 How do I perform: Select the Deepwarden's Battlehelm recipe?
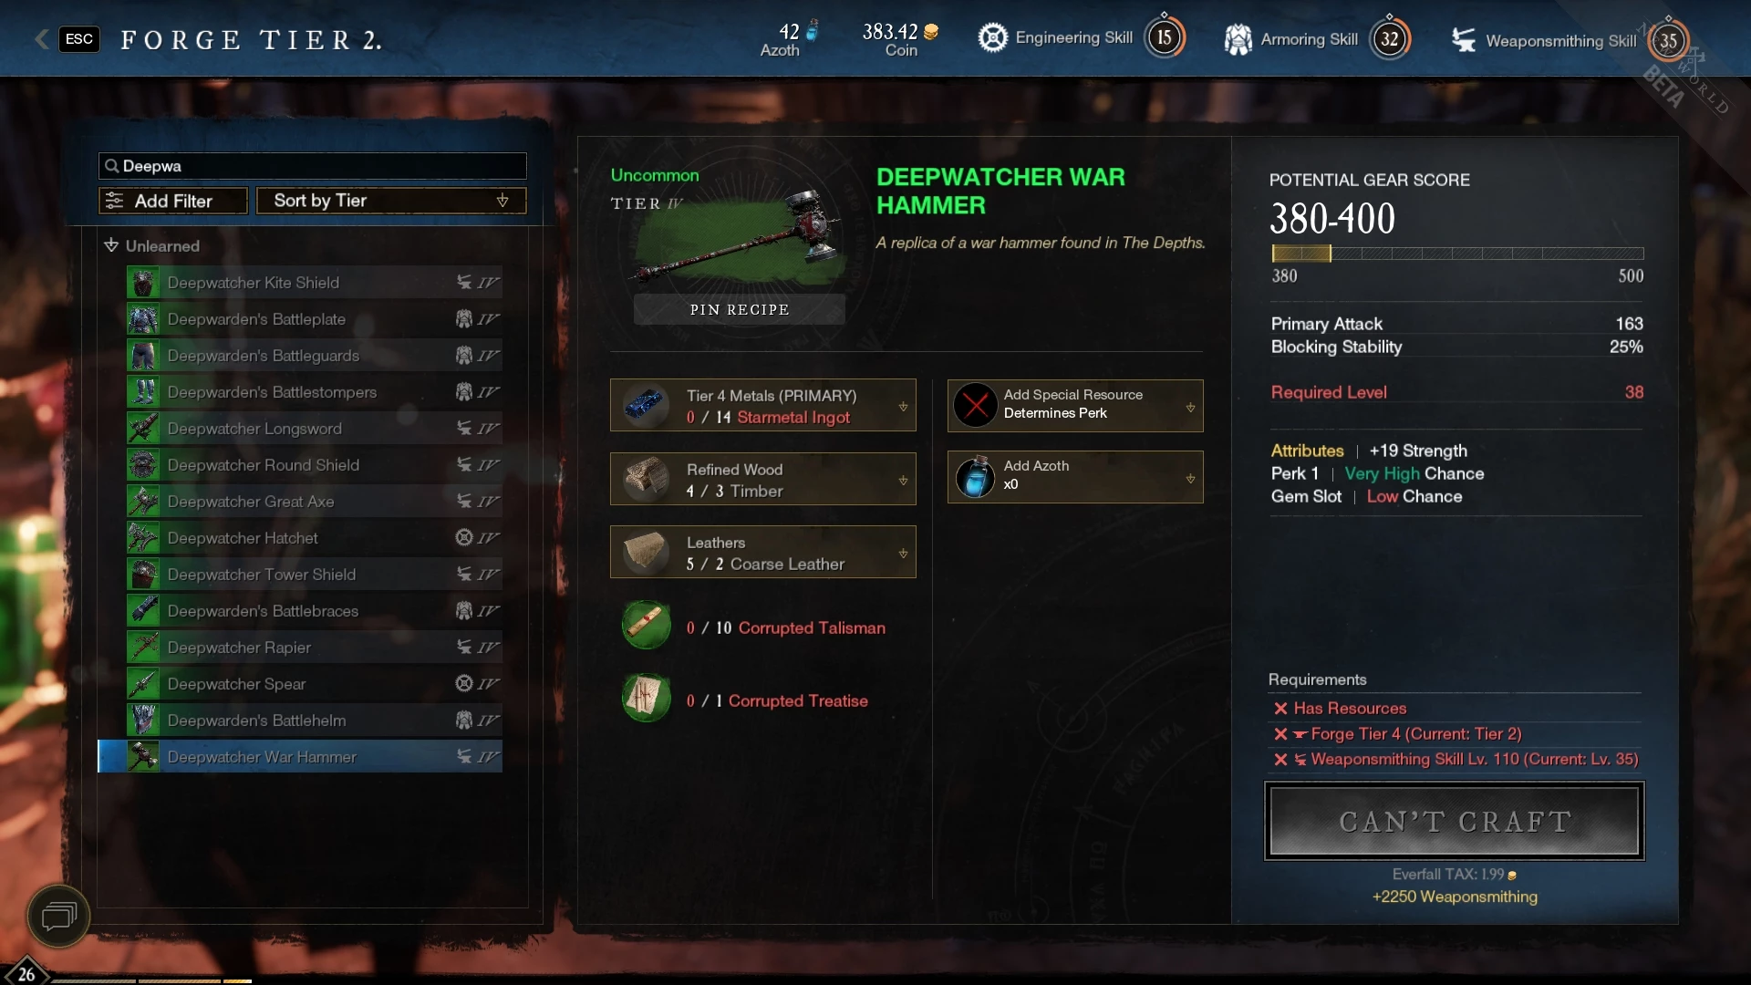pos(314,720)
